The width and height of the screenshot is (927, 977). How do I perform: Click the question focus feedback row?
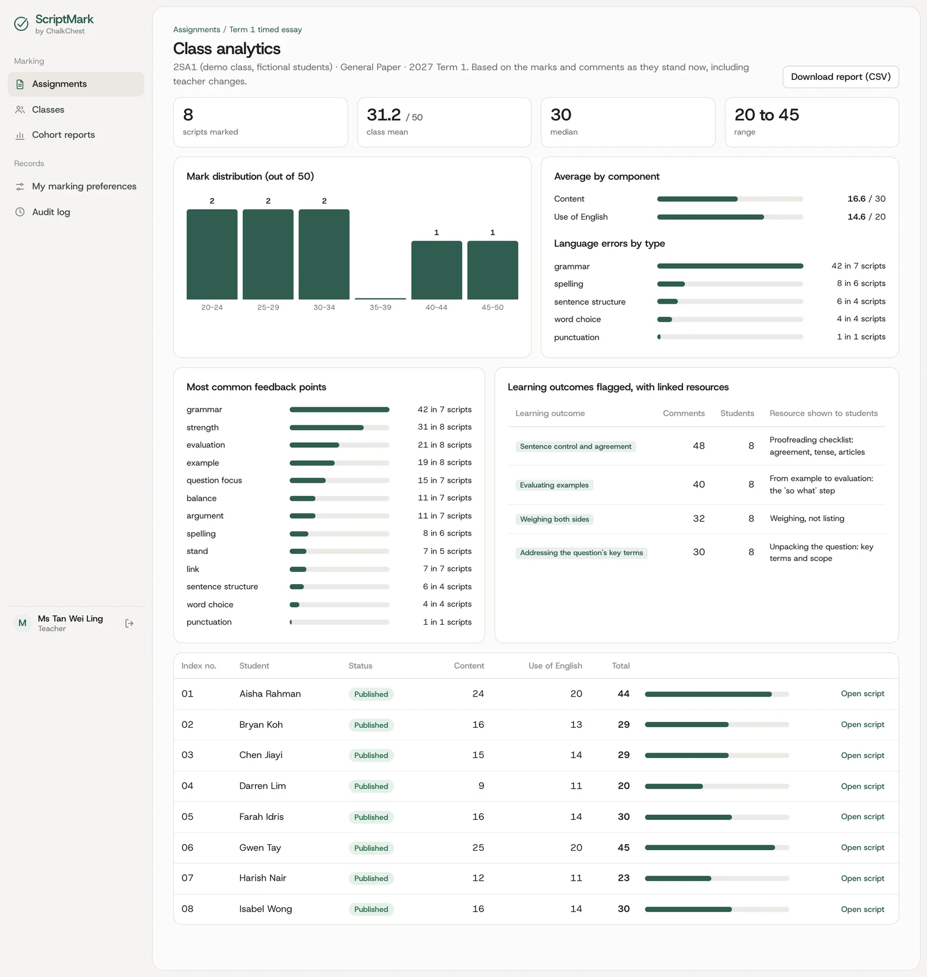click(x=329, y=480)
